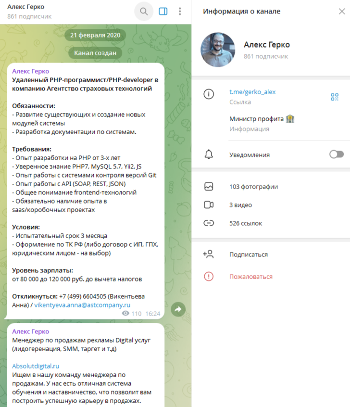Image resolution: width=350 pixels, height=407 pixels.
Task: Click the phone number +7 (499) 6604505
Action: click(83, 296)
